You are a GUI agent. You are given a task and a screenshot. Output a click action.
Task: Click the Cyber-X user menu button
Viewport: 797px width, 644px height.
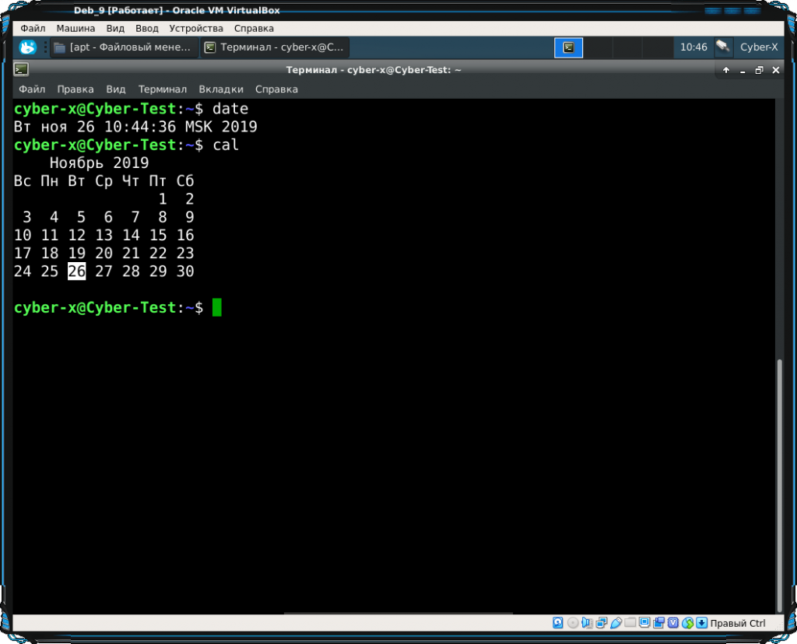pyautogui.click(x=758, y=47)
